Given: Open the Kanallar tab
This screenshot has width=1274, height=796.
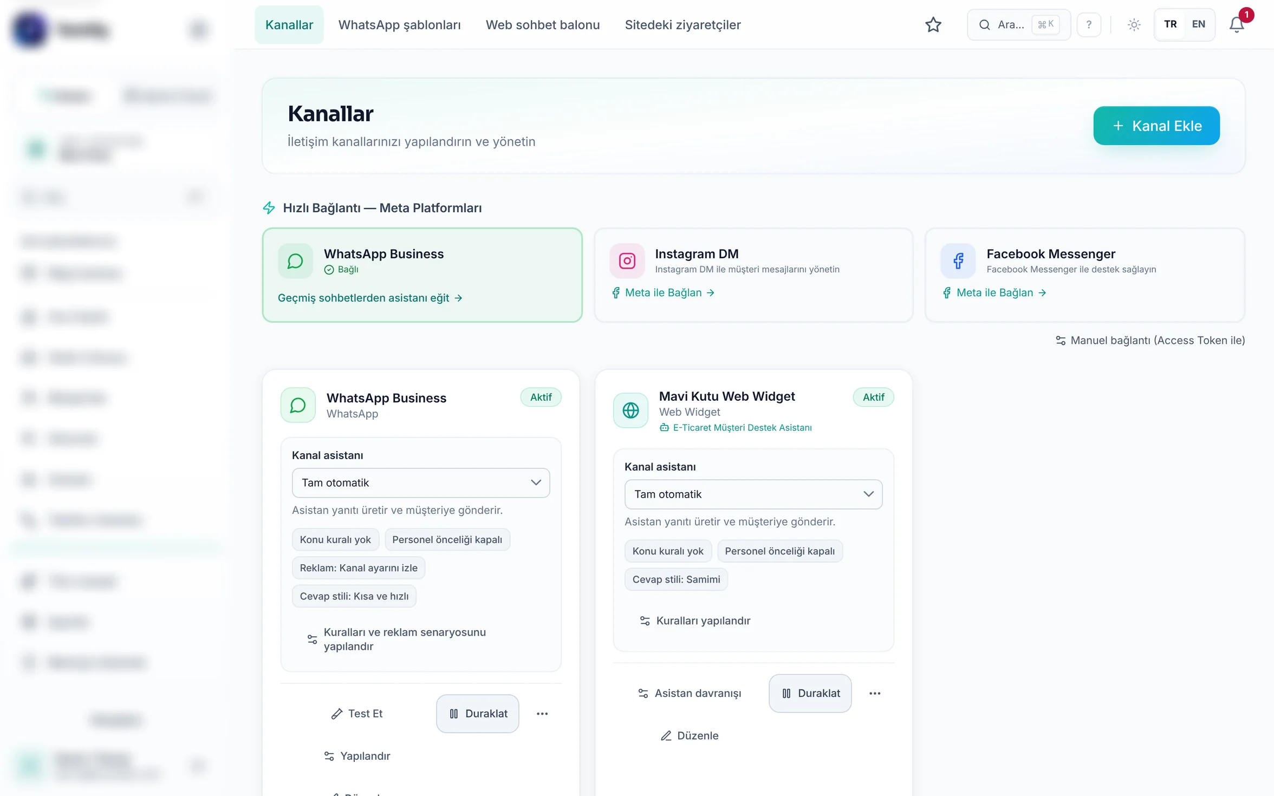Looking at the screenshot, I should click(289, 25).
